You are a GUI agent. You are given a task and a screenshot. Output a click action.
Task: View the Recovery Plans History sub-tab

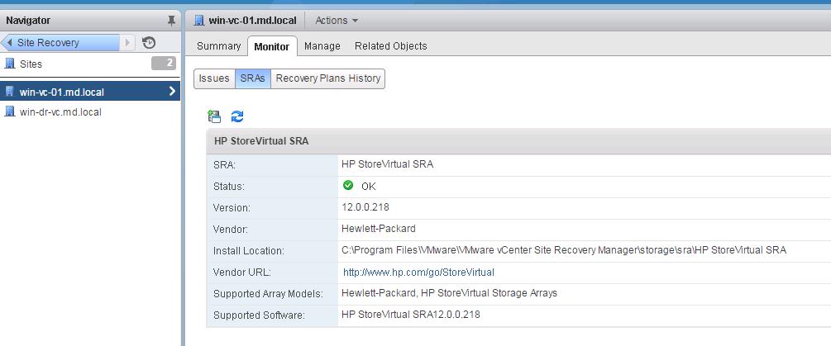tap(328, 78)
